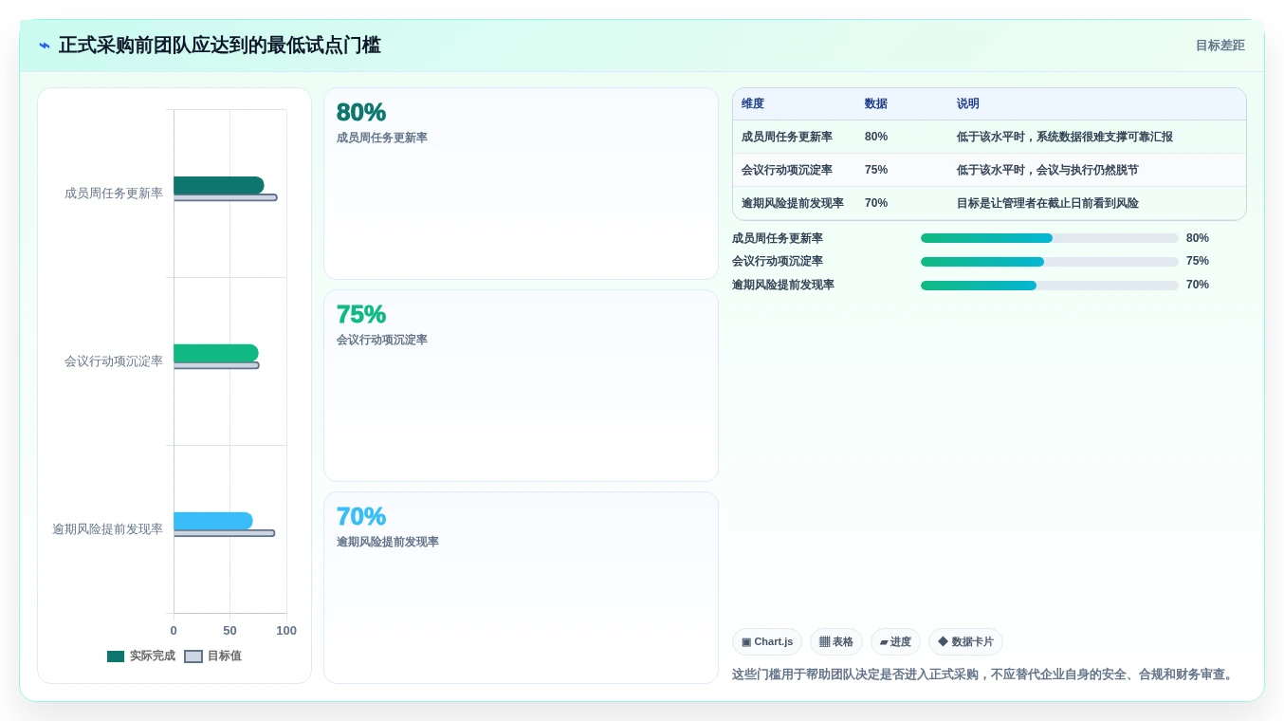
Task: Open the 80% 成员周任务更新率 card
Action: [x=521, y=184]
